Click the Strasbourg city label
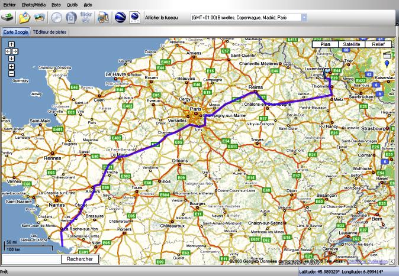Viewport: 399px width, 276px height. tap(374, 129)
